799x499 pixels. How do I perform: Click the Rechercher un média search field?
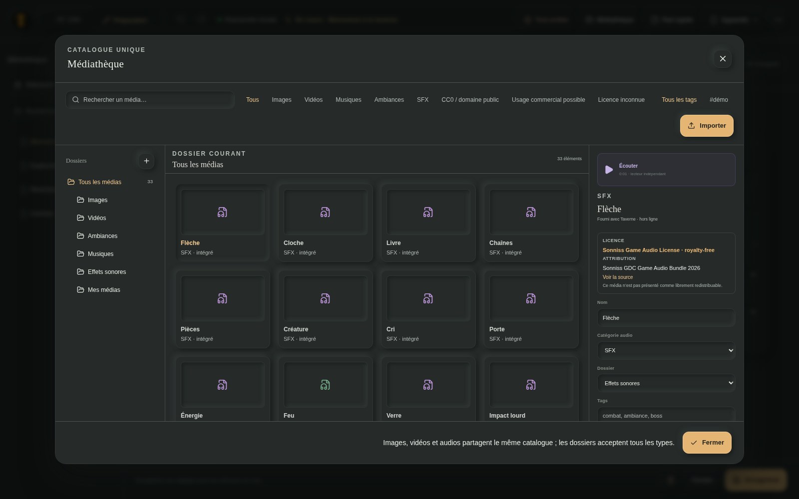coord(150,100)
